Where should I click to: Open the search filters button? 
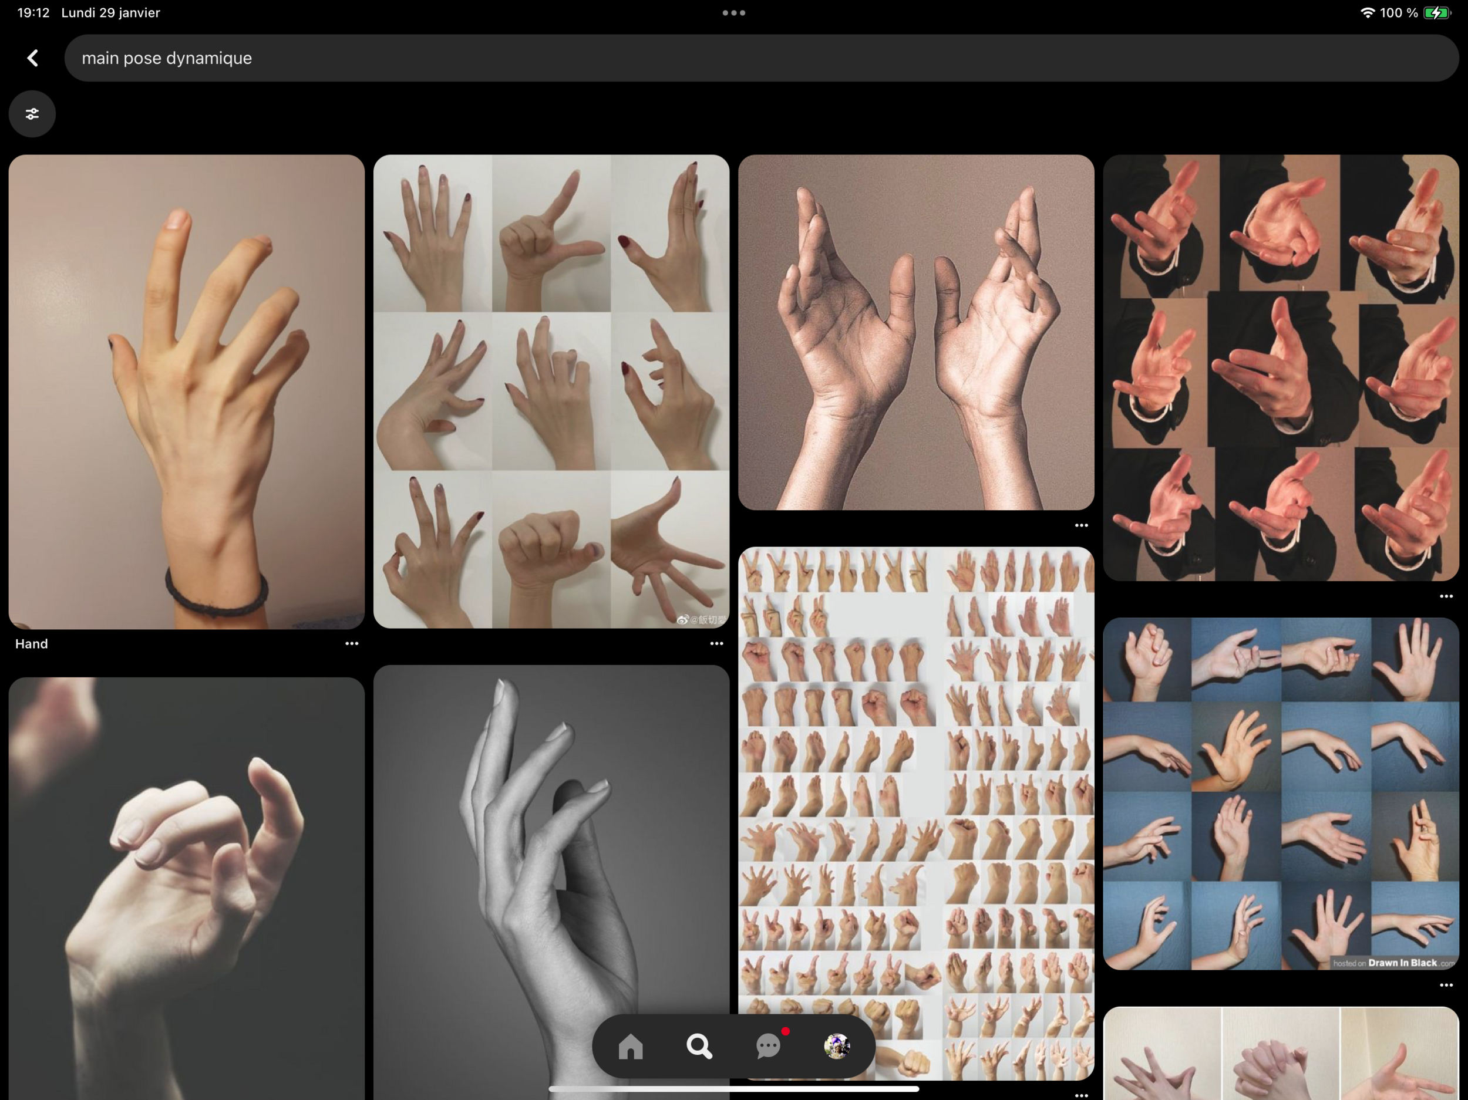click(x=32, y=114)
